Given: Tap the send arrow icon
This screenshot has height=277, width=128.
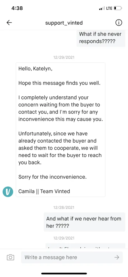Looking at the screenshot, I should click(117, 257).
